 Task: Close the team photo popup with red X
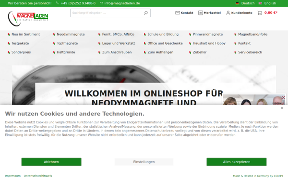[x=283, y=98]
